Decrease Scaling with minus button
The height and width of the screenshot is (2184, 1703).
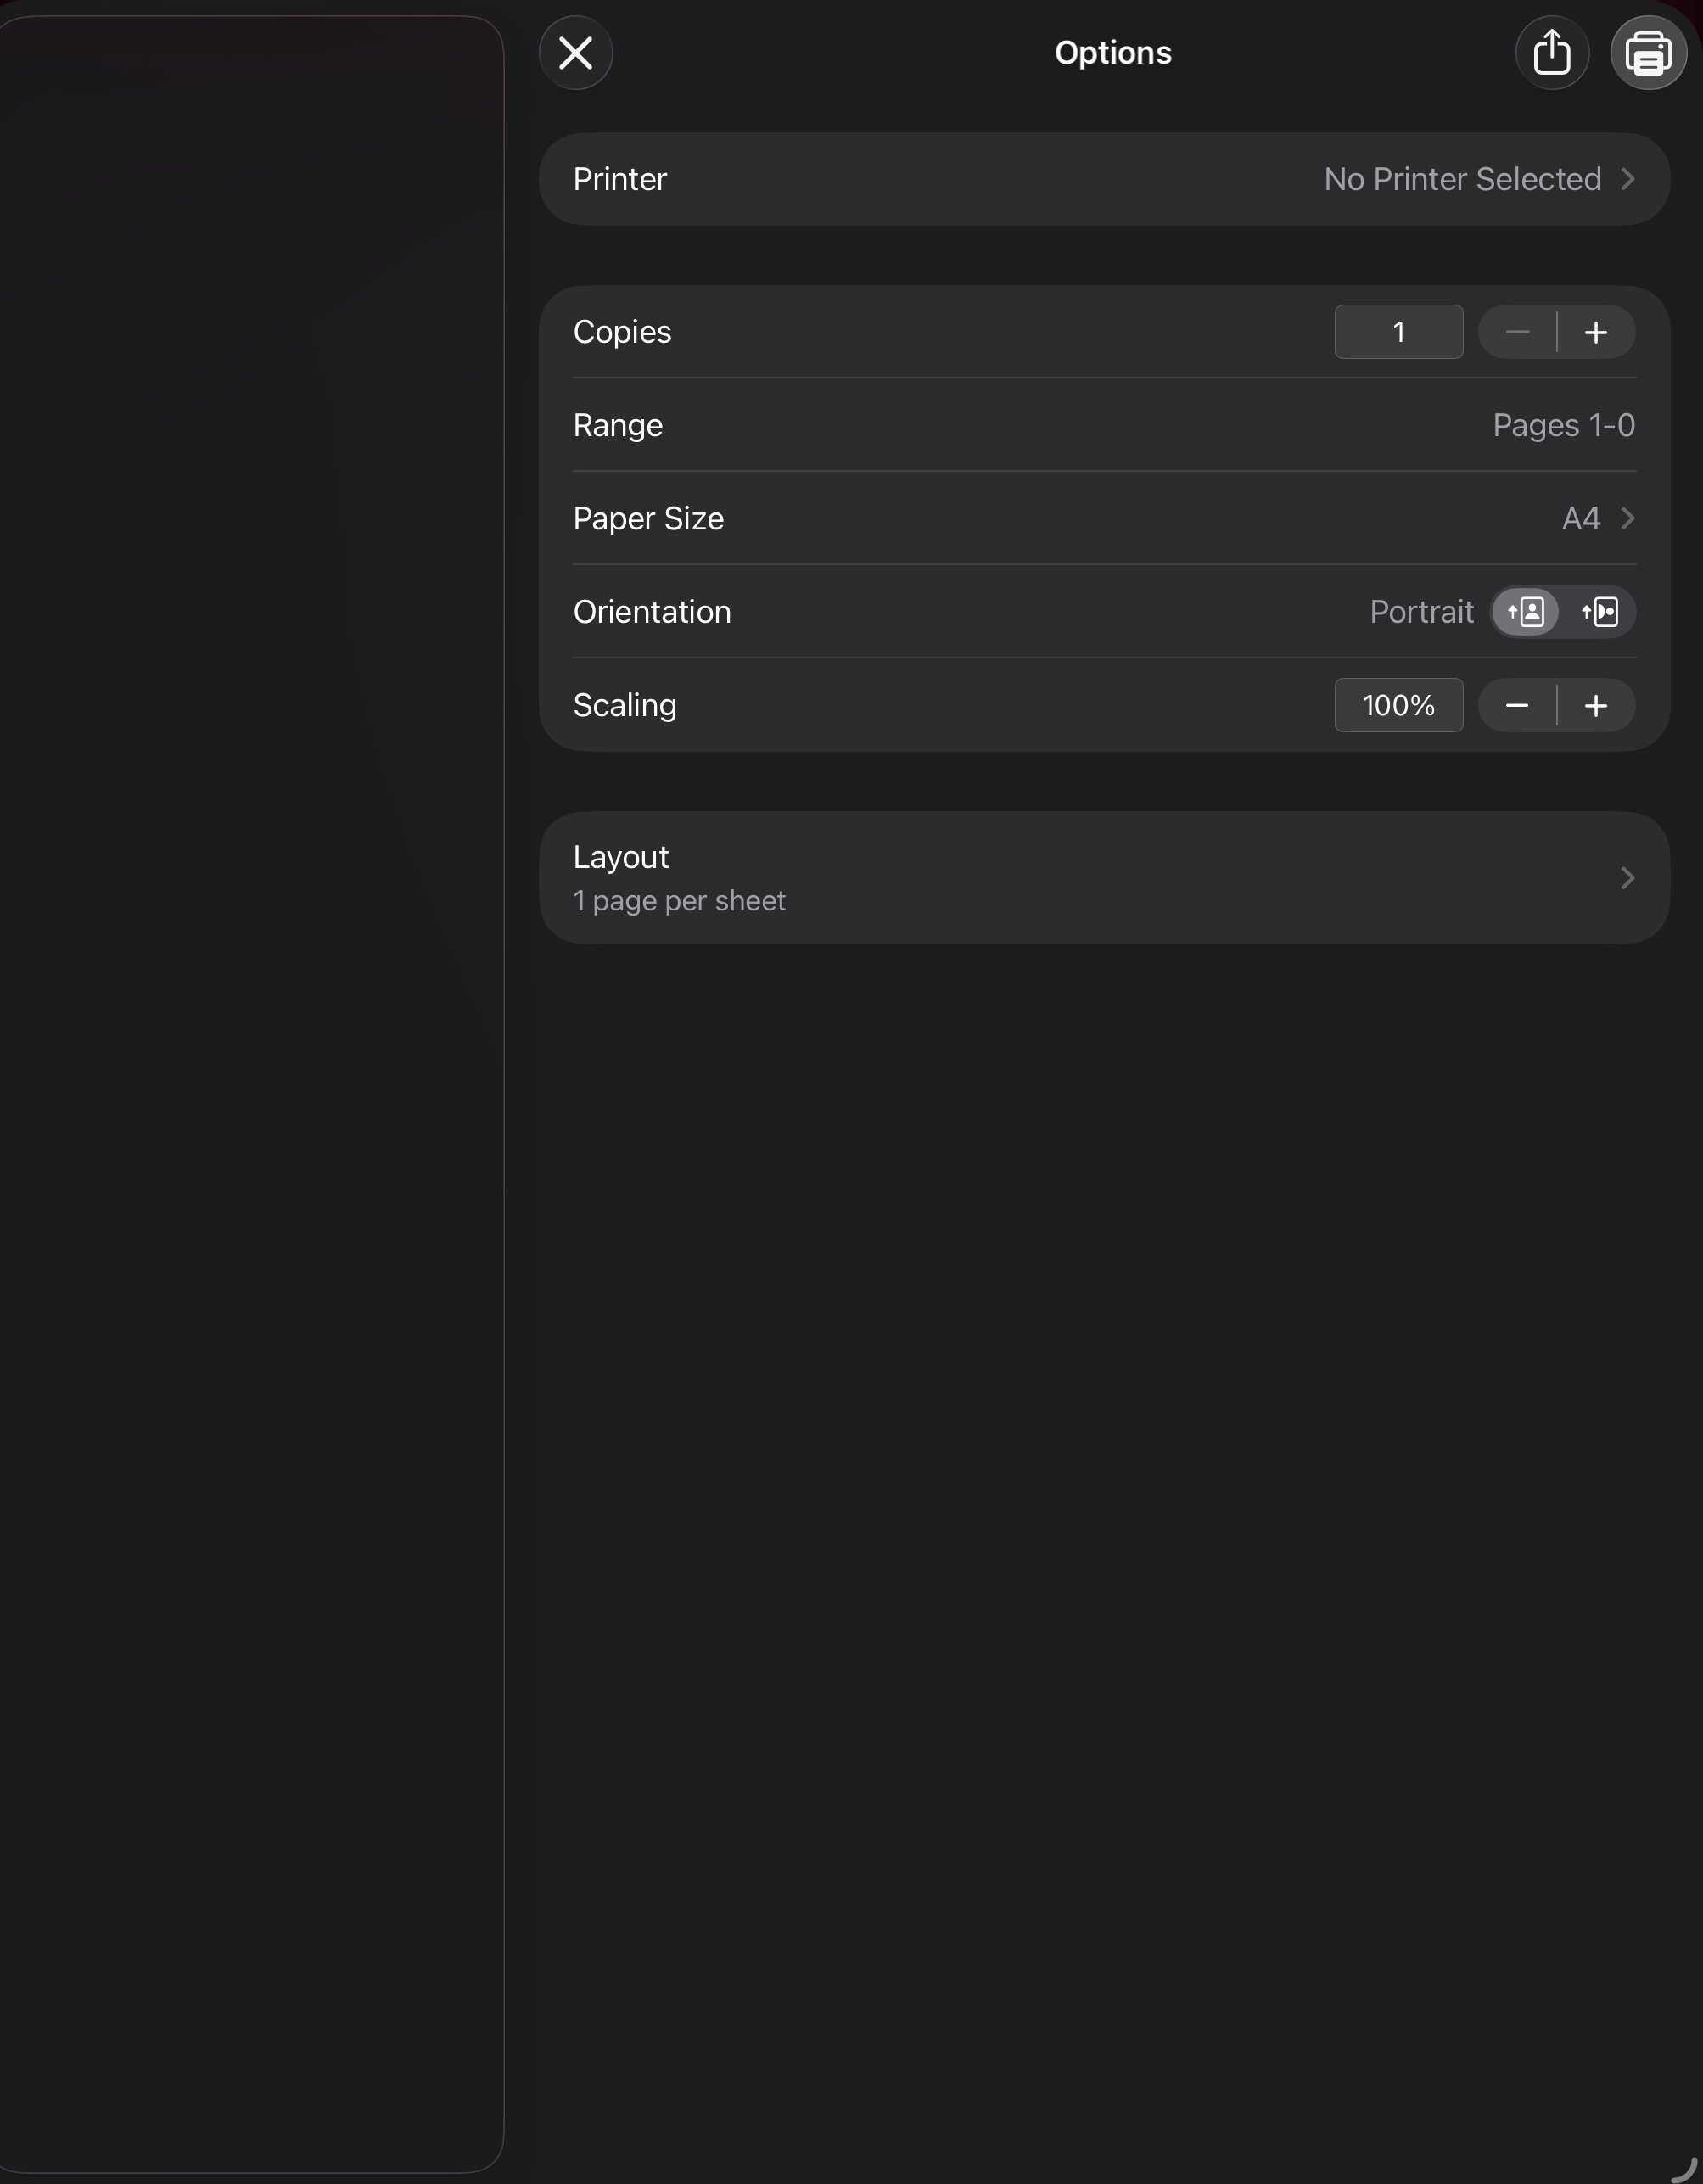(x=1517, y=706)
